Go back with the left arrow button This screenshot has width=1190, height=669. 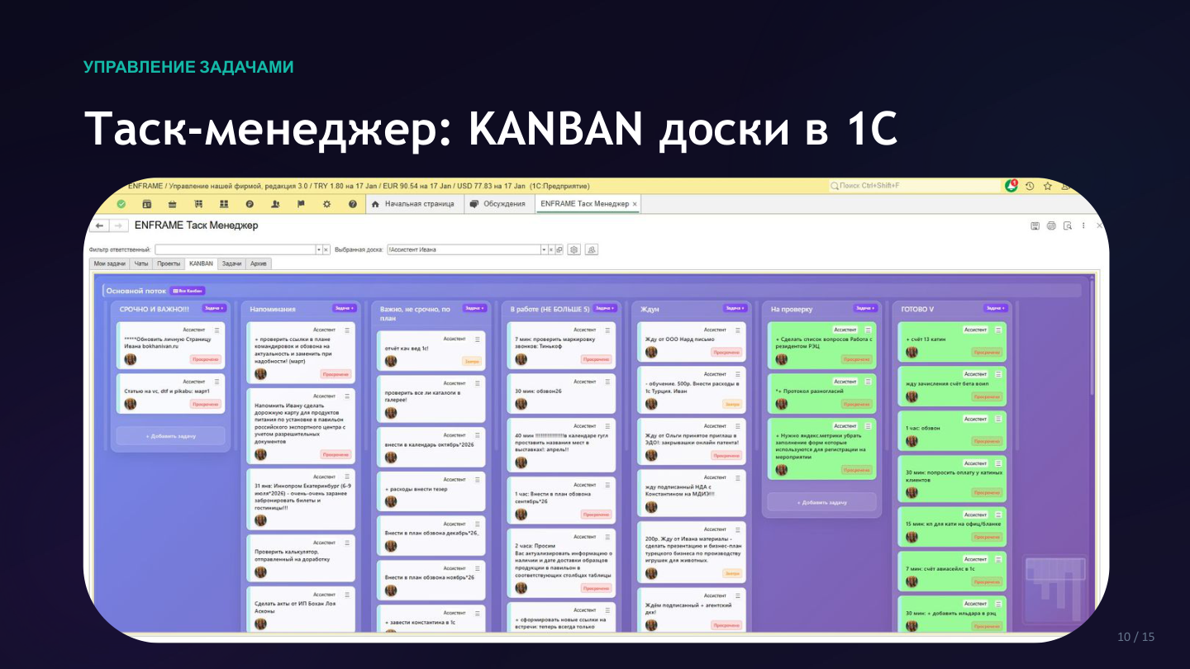coord(100,225)
